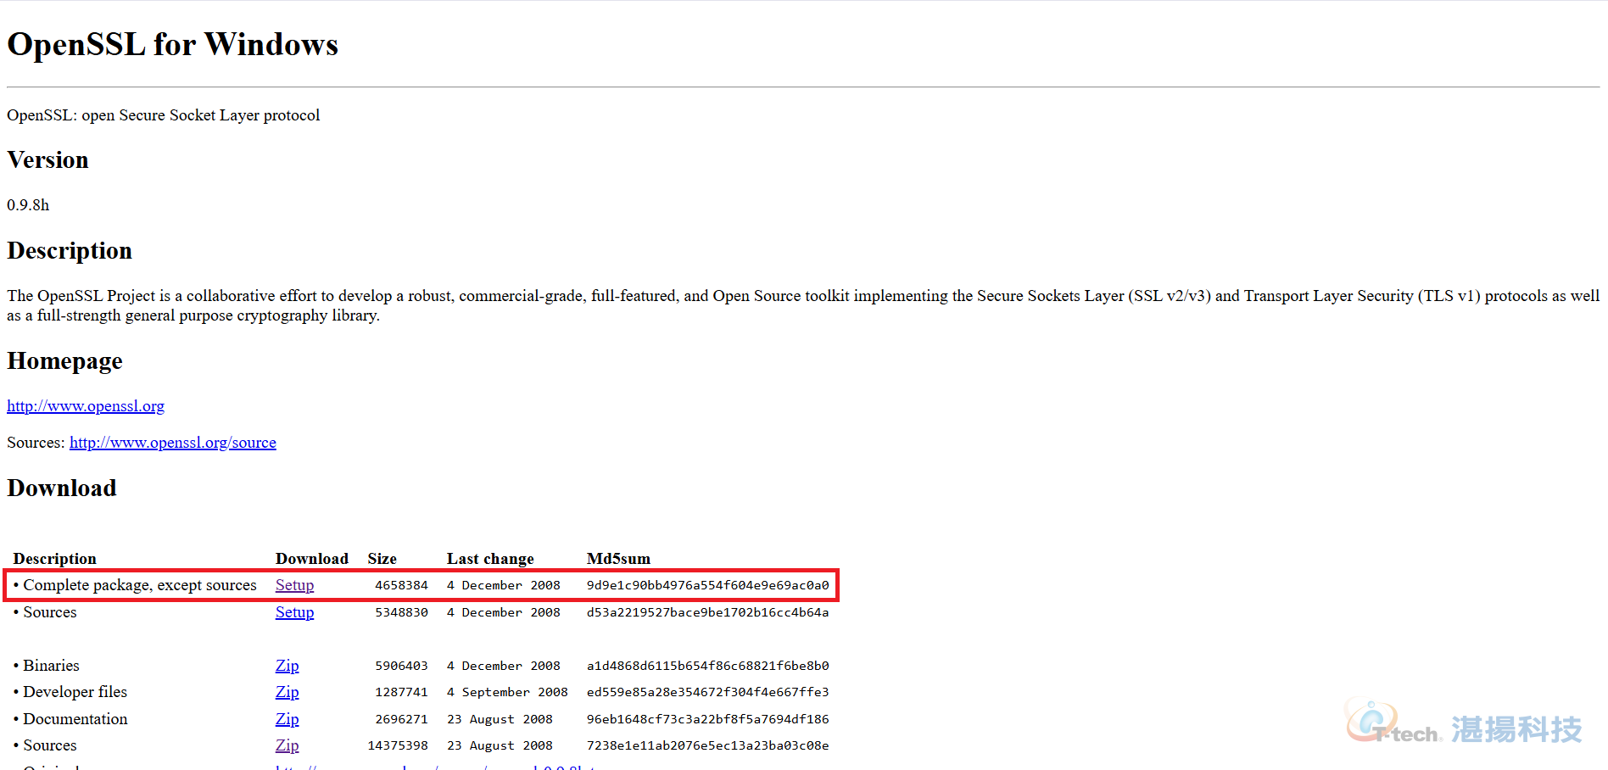Download the Binaries Zip file
The width and height of the screenshot is (1608, 770).
tap(287, 666)
